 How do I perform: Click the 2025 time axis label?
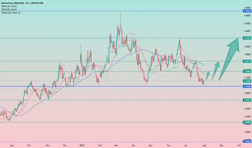pyautogui.click(x=82, y=145)
